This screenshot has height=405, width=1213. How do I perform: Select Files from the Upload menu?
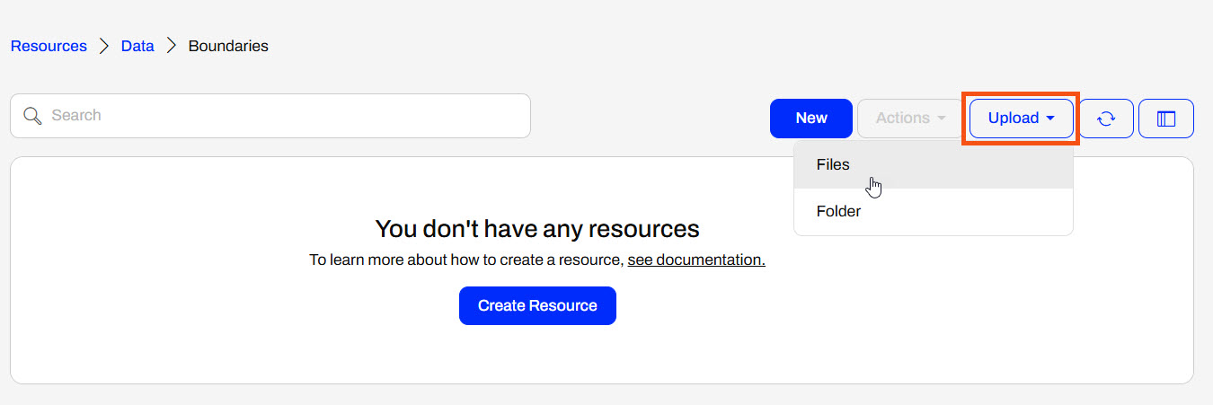tap(833, 165)
